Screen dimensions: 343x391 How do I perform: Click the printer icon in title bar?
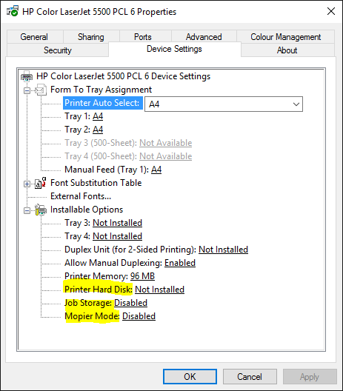pos(12,11)
